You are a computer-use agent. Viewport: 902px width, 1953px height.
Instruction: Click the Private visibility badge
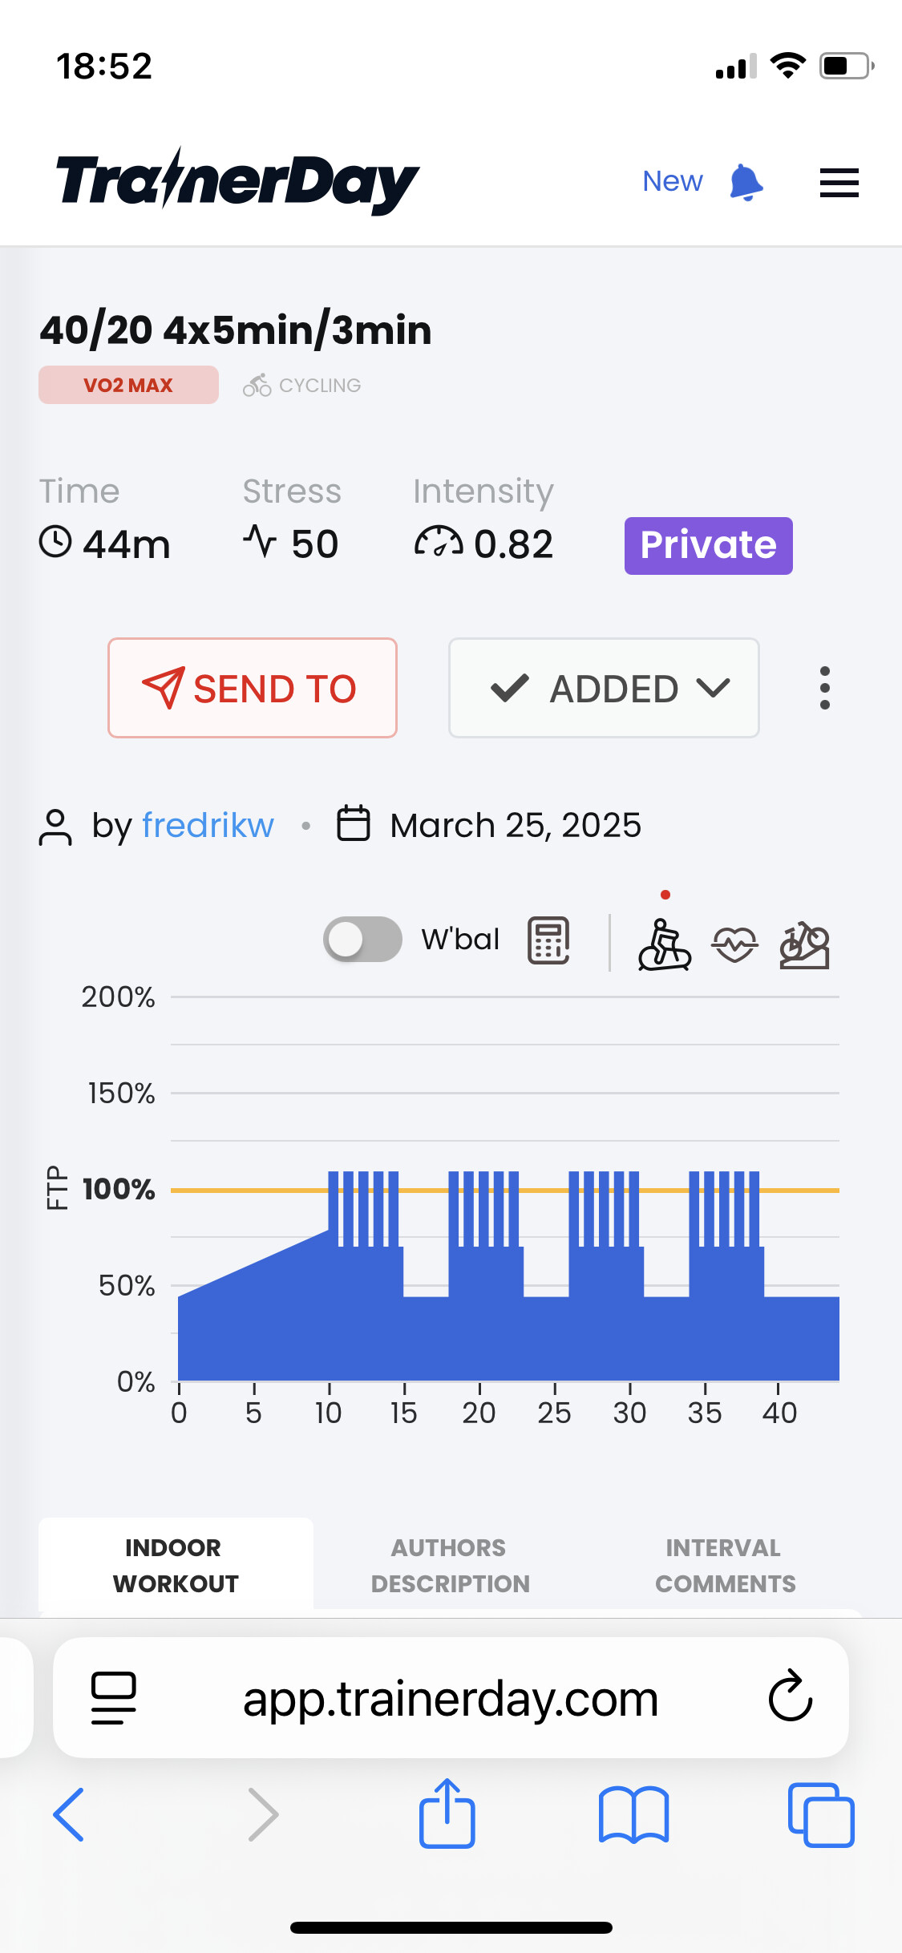pos(708,545)
